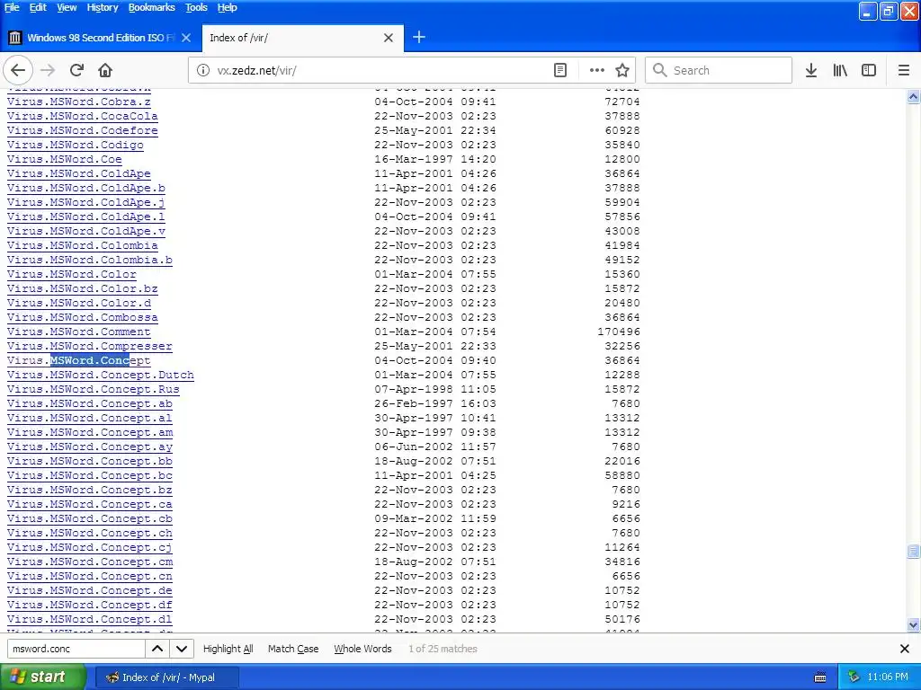Toggle Highlight All in find bar
The width and height of the screenshot is (921, 690).
click(228, 649)
